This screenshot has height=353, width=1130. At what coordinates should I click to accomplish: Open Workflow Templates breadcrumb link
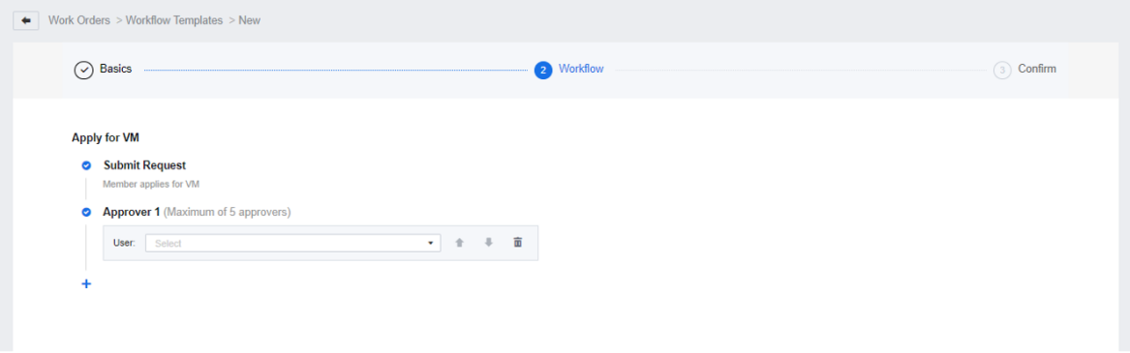coord(174,20)
